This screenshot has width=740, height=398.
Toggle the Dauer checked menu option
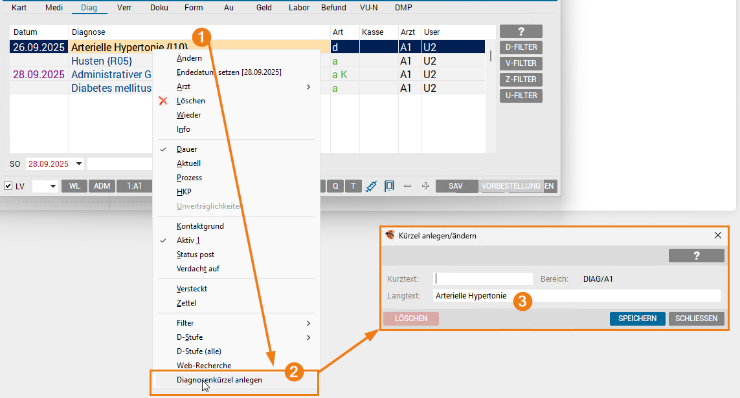[x=186, y=149]
